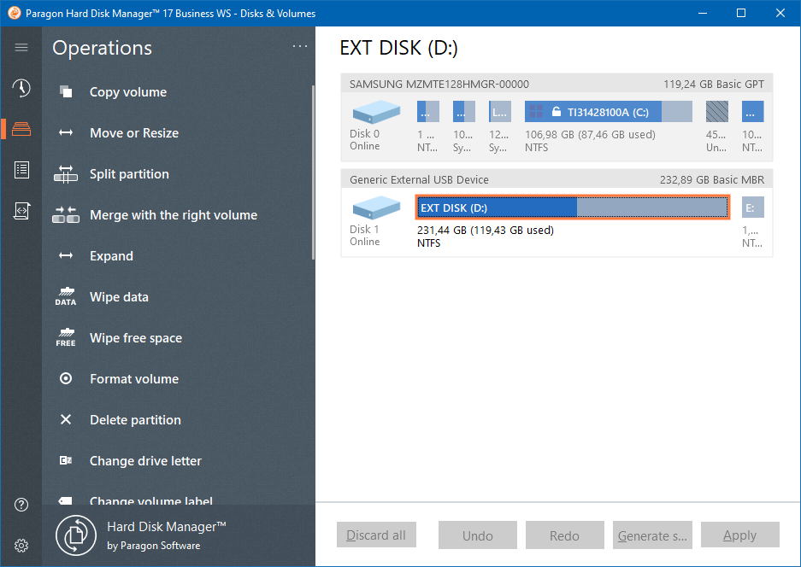Click the 106,98 GB (87,46 GB used) text
Image resolution: width=801 pixels, height=567 pixels.
point(590,135)
